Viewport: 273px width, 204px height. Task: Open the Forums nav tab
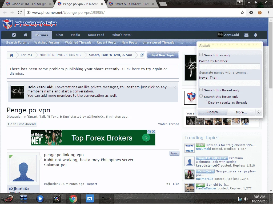coord(42,35)
